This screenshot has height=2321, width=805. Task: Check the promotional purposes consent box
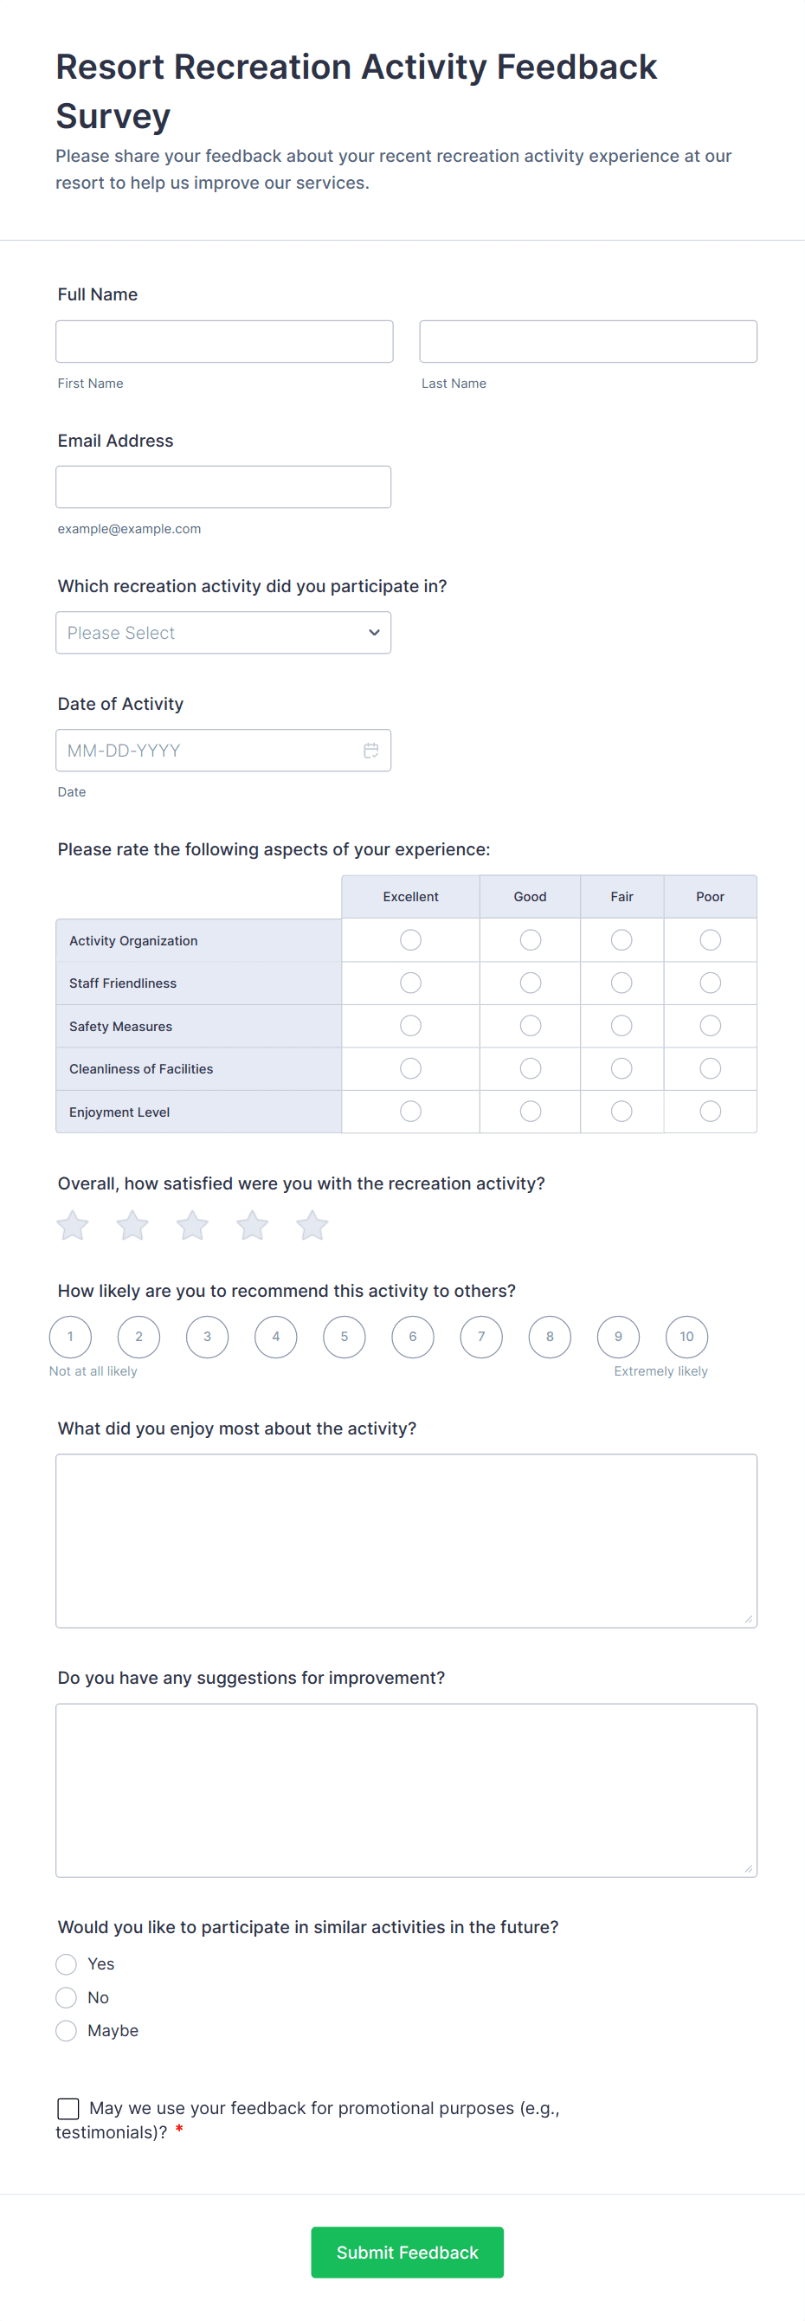pyautogui.click(x=68, y=2108)
